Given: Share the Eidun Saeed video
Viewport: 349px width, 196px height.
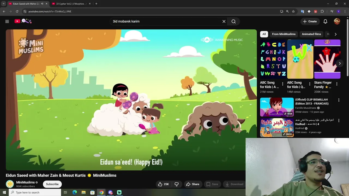Looking at the screenshot, I should click(x=193, y=184).
